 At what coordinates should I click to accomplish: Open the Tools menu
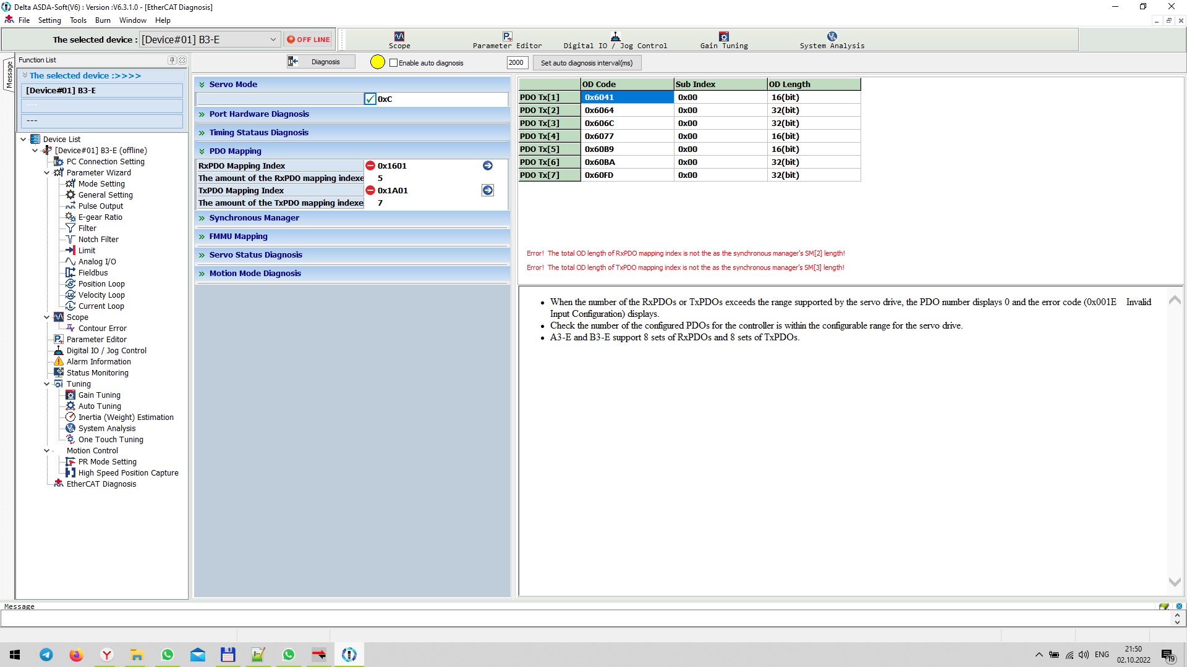[x=78, y=20]
